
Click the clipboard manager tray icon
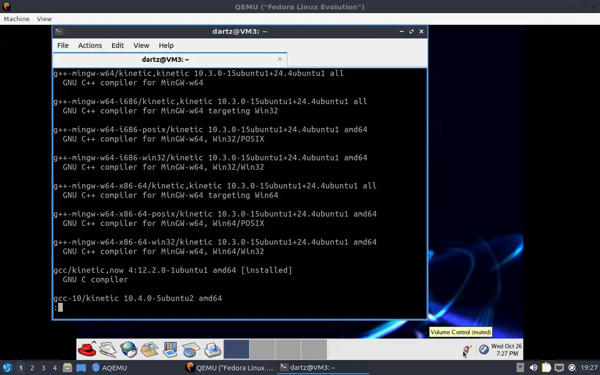[546, 367]
